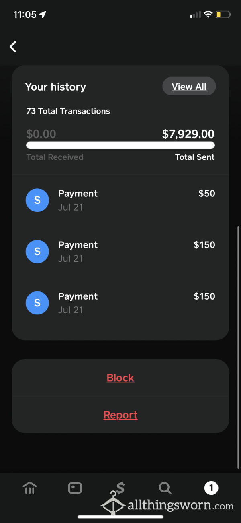Click the total sent progress bar
Screen dimensions: 241x523
pyautogui.click(x=120, y=145)
